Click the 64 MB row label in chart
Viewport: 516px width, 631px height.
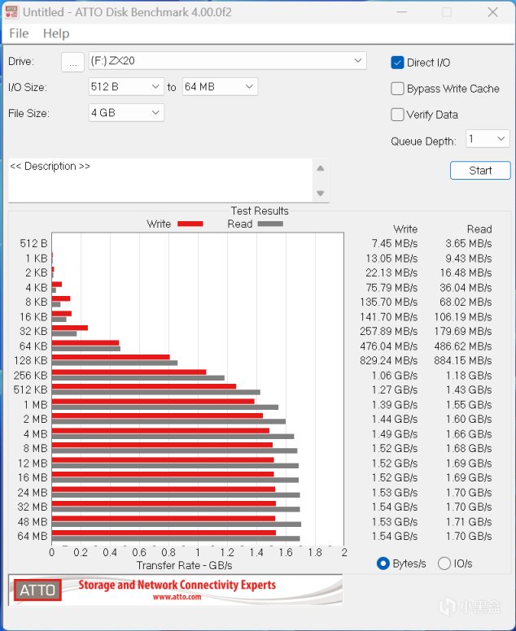[x=33, y=536]
